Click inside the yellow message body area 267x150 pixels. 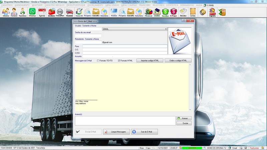132,87
